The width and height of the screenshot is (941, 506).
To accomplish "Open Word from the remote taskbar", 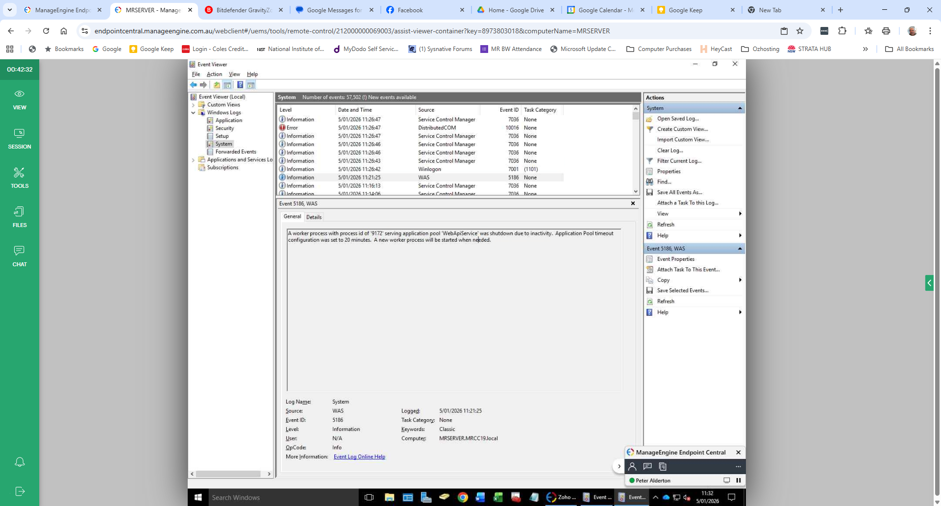I will (480, 497).
